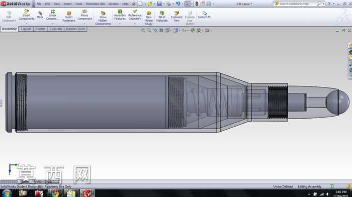Open the Display Style icon

pyautogui.click(x=176, y=30)
